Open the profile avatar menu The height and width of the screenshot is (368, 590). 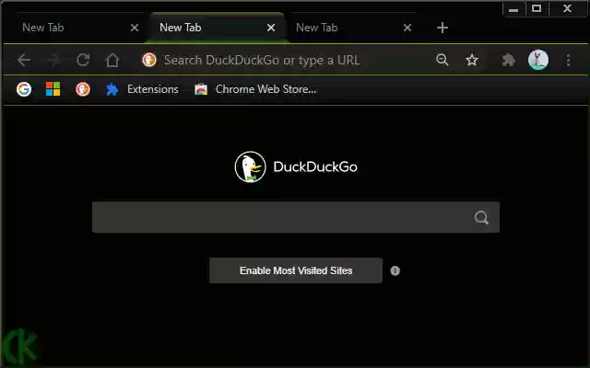[538, 60]
